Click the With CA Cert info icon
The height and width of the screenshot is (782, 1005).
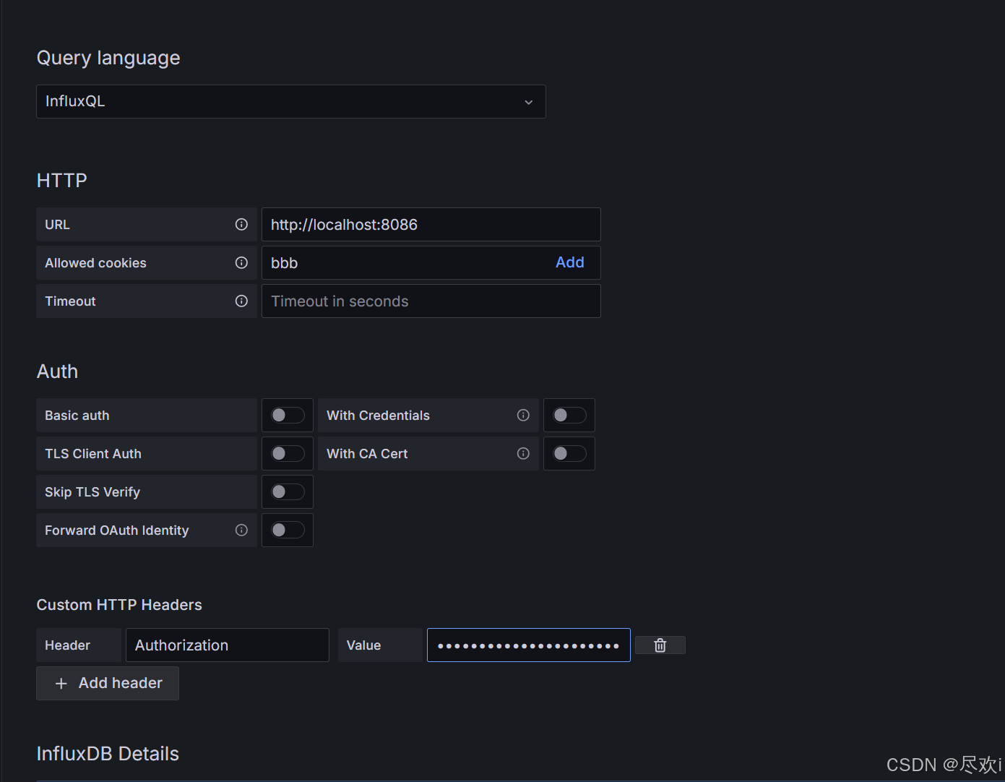click(x=523, y=454)
